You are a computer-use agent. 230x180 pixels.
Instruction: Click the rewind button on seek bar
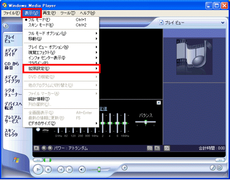(x=38, y=160)
